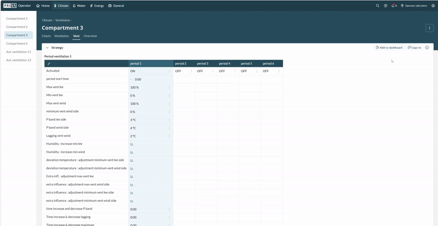Switch to the Overview tab
This screenshot has height=226, width=438.
point(90,36)
